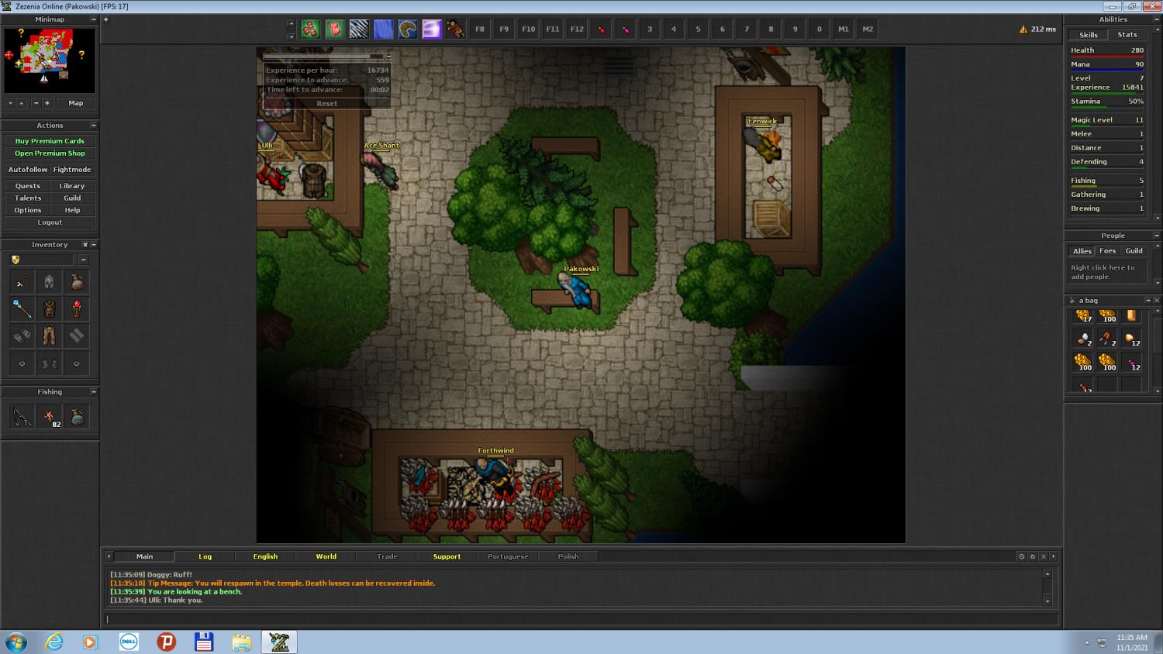The image size is (1163, 654).
Task: Minimize the bag container panel
Action: coord(1148,301)
